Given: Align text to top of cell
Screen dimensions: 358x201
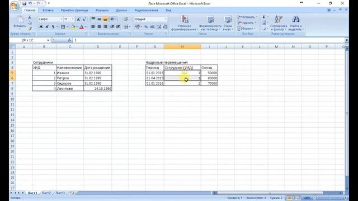Looking at the screenshot, I should coord(93,19).
